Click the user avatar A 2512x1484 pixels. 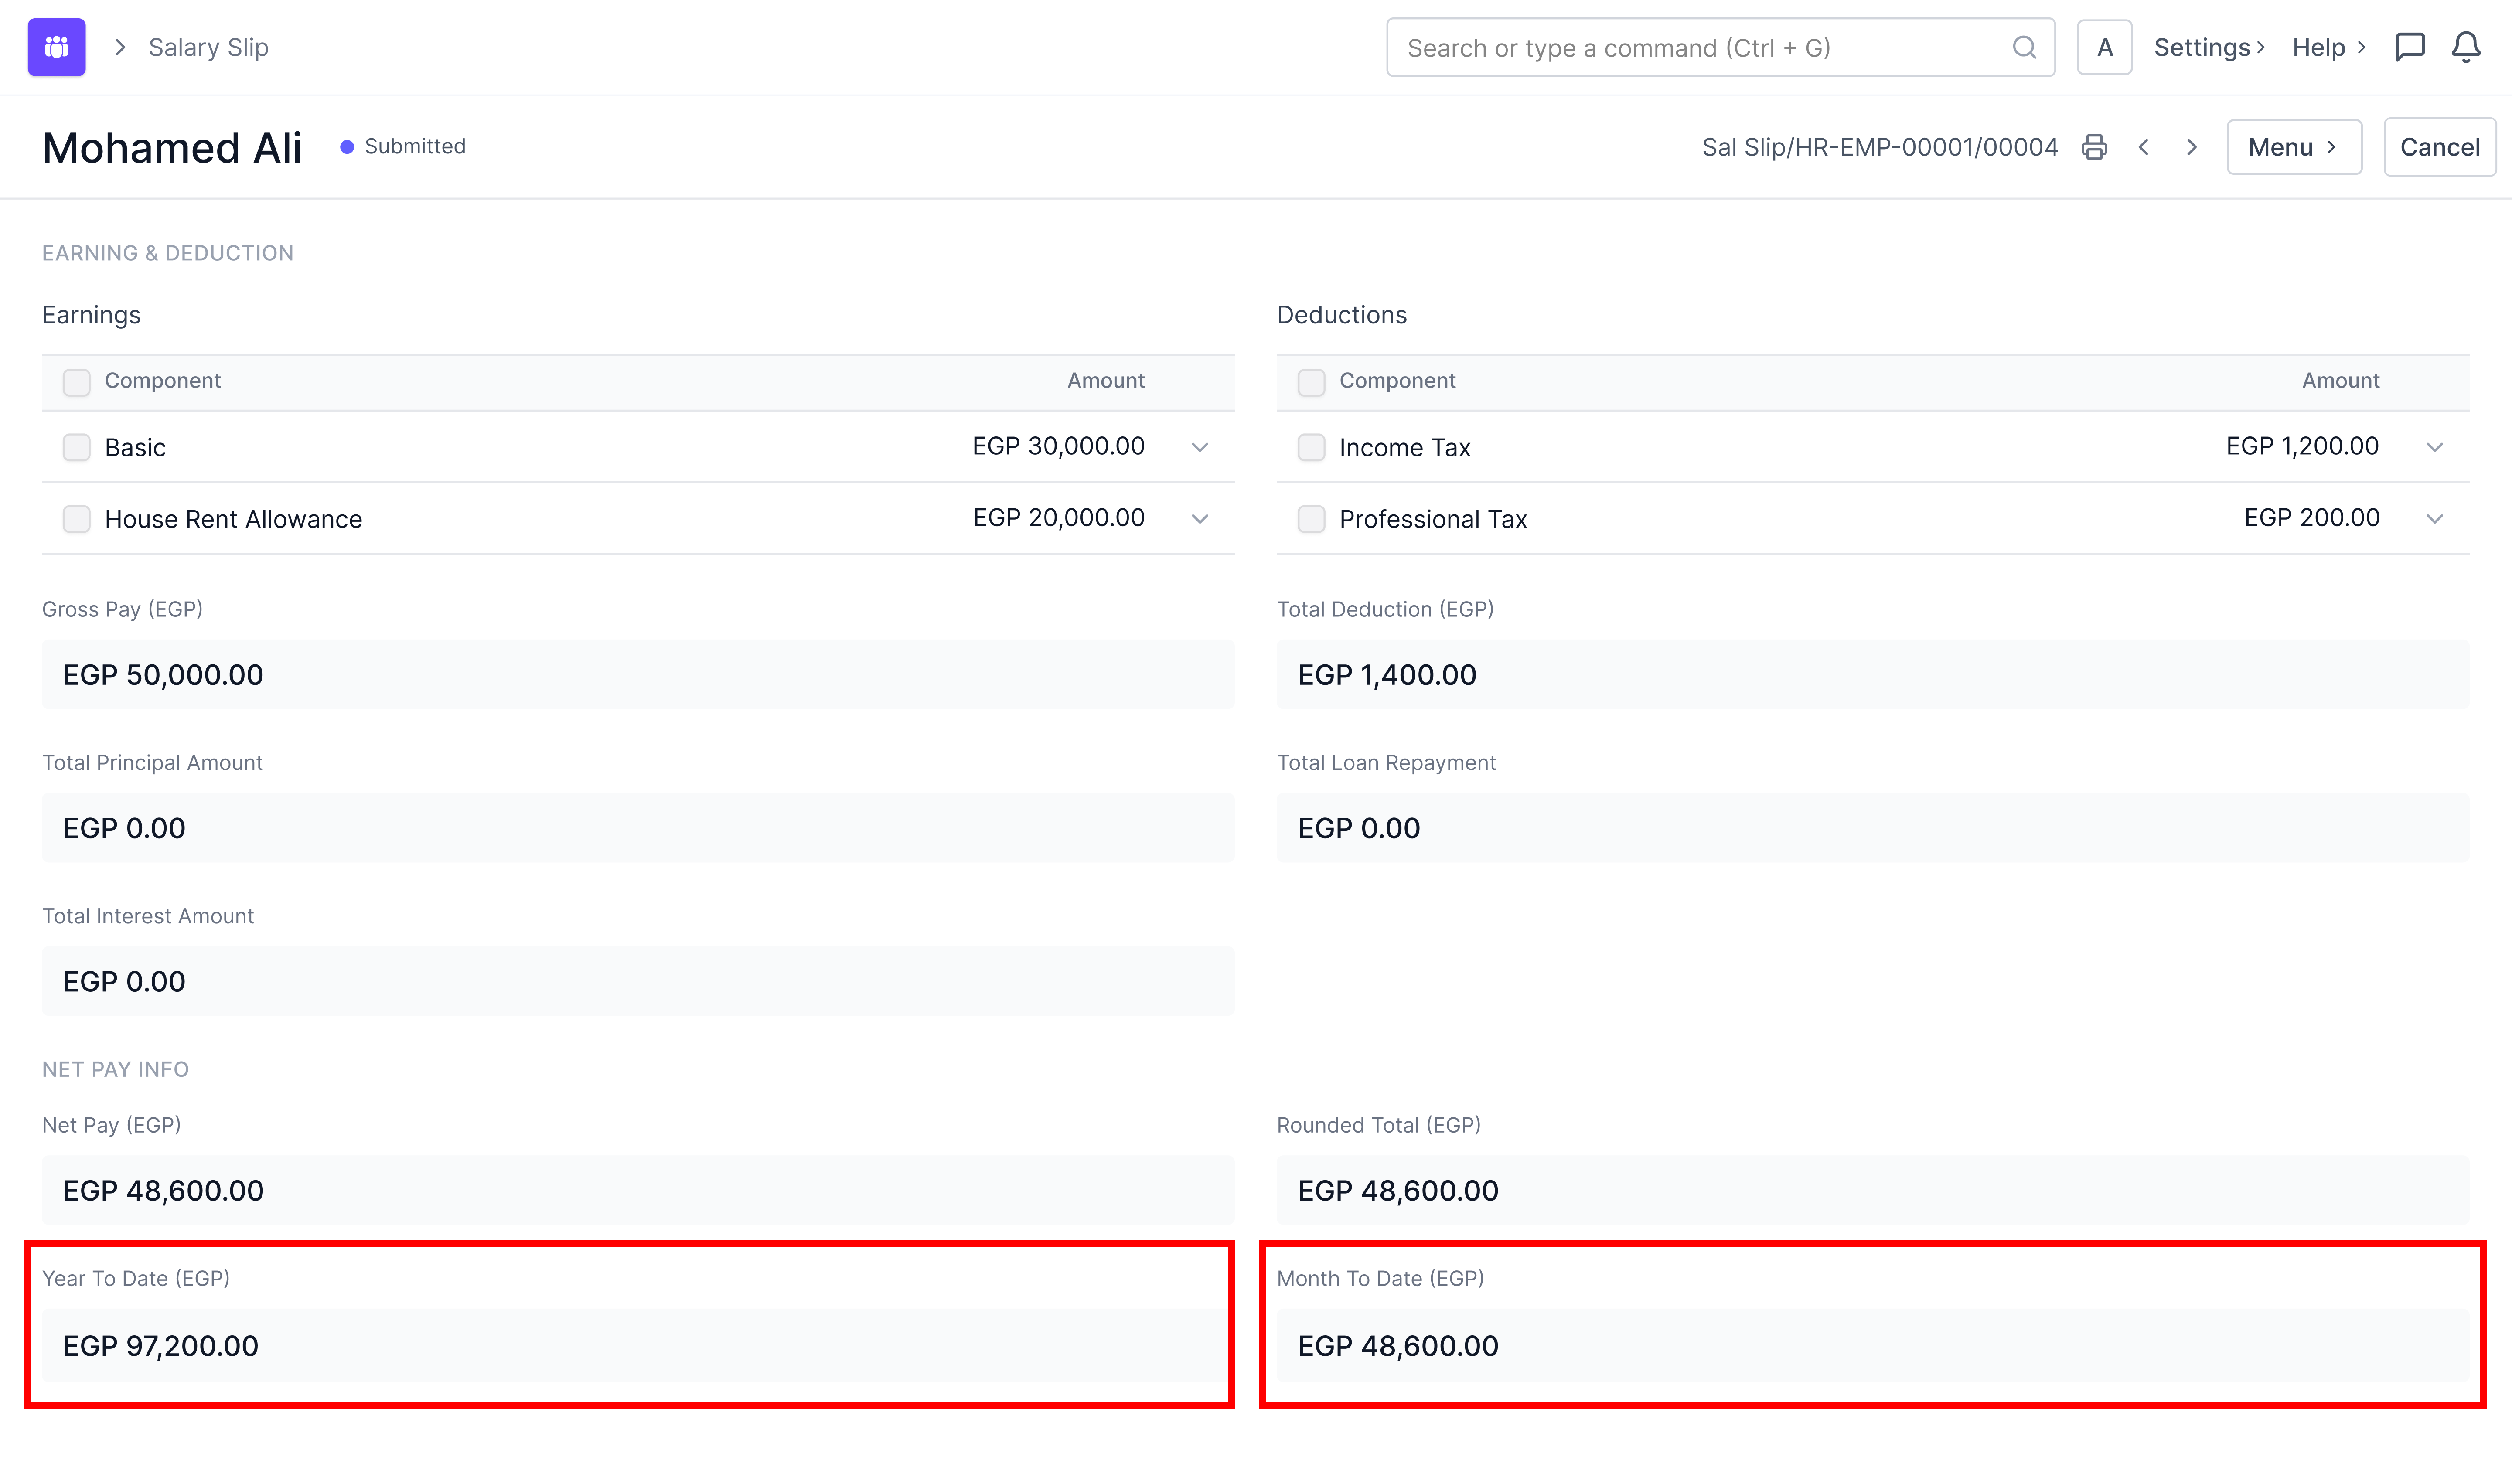click(2104, 47)
